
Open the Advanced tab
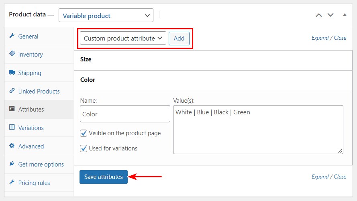click(x=39, y=146)
